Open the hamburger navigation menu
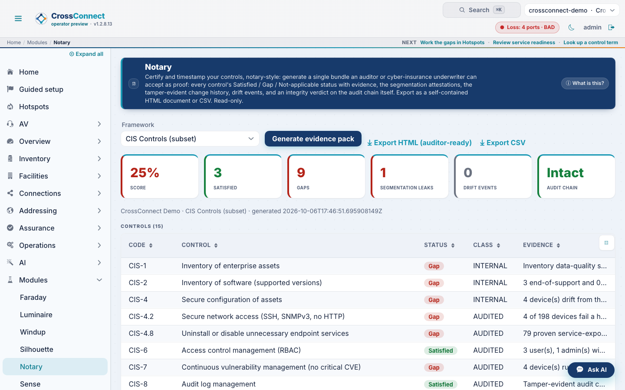The image size is (625, 390). click(x=18, y=19)
